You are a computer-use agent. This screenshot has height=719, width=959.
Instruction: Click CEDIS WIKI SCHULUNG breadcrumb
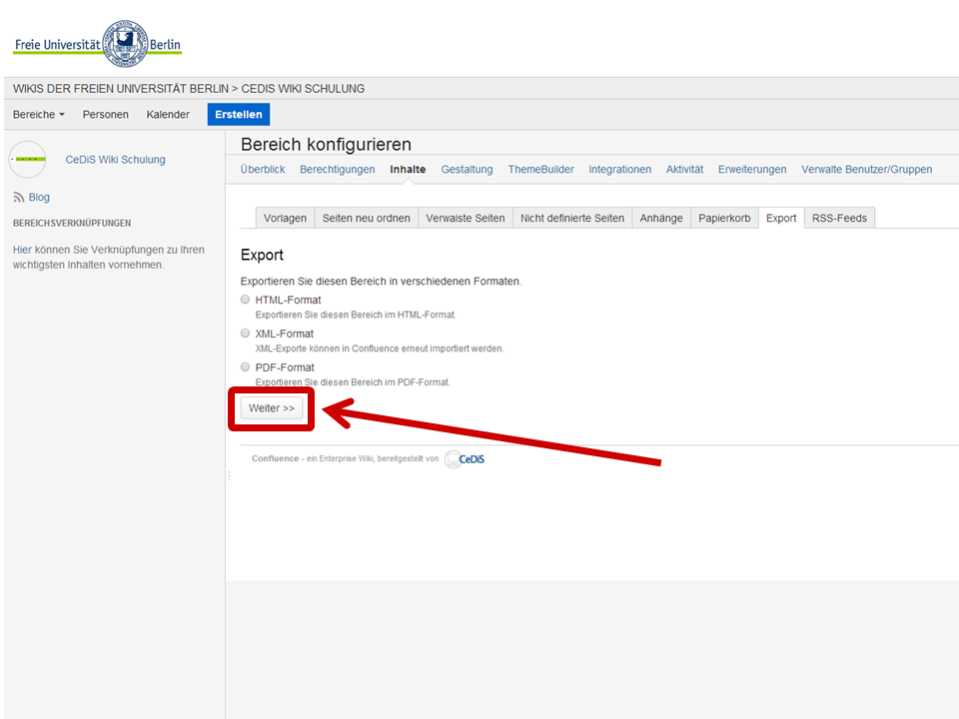[303, 89]
